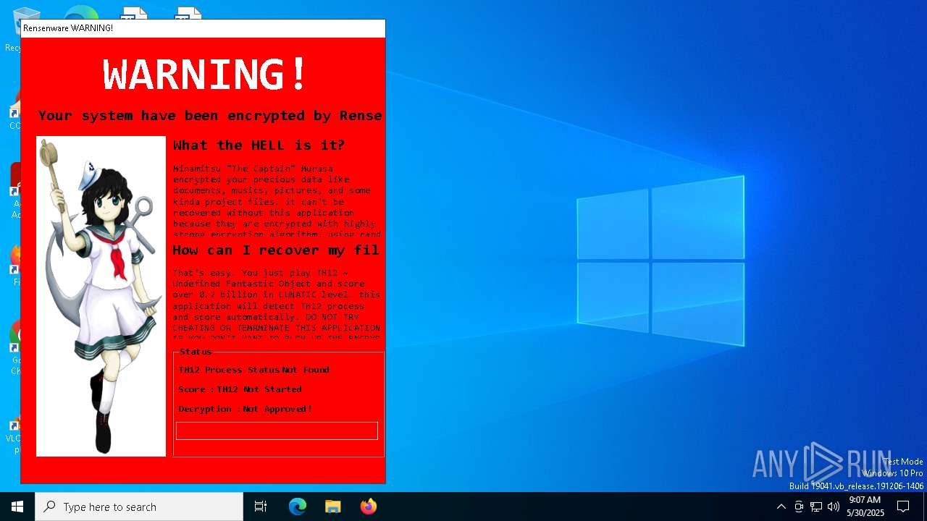Click the 'Not Approved!' decryption value
The width and height of the screenshot is (927, 521).
click(277, 409)
